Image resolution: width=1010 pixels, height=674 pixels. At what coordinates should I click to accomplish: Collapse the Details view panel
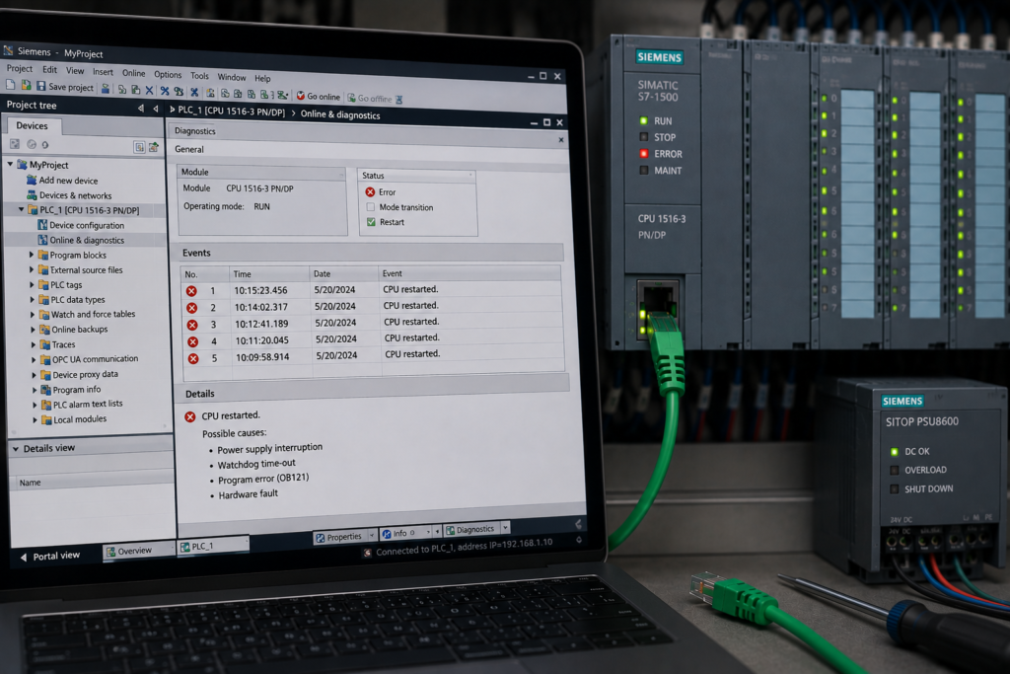pyautogui.click(x=16, y=448)
